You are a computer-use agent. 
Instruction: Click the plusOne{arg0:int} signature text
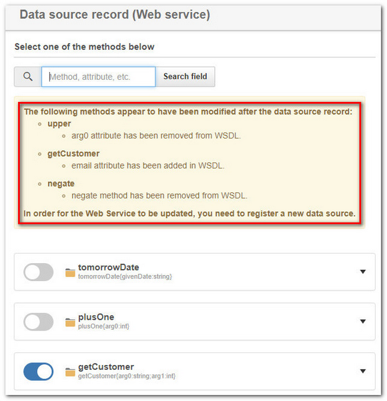[103, 326]
